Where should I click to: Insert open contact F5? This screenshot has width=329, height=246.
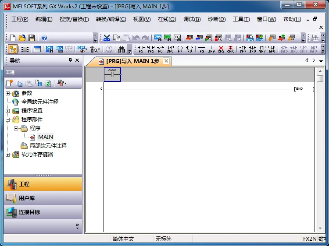tap(141, 49)
